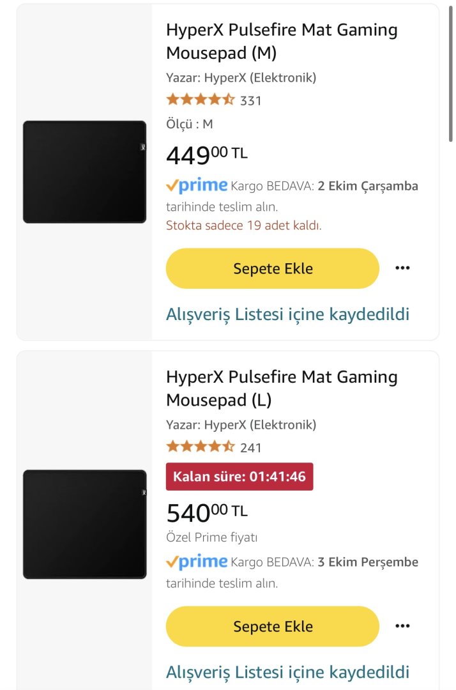
Task: Add Mousepad (L) with Sepete Ekle
Action: pos(273,625)
